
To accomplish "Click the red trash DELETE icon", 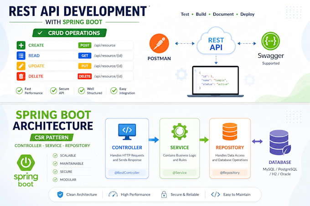I will [x=21, y=76].
